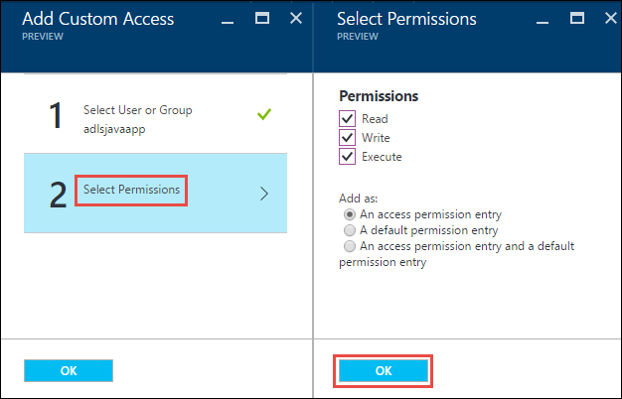Pick access and default permission entry option
The image size is (622, 399).
point(349,245)
